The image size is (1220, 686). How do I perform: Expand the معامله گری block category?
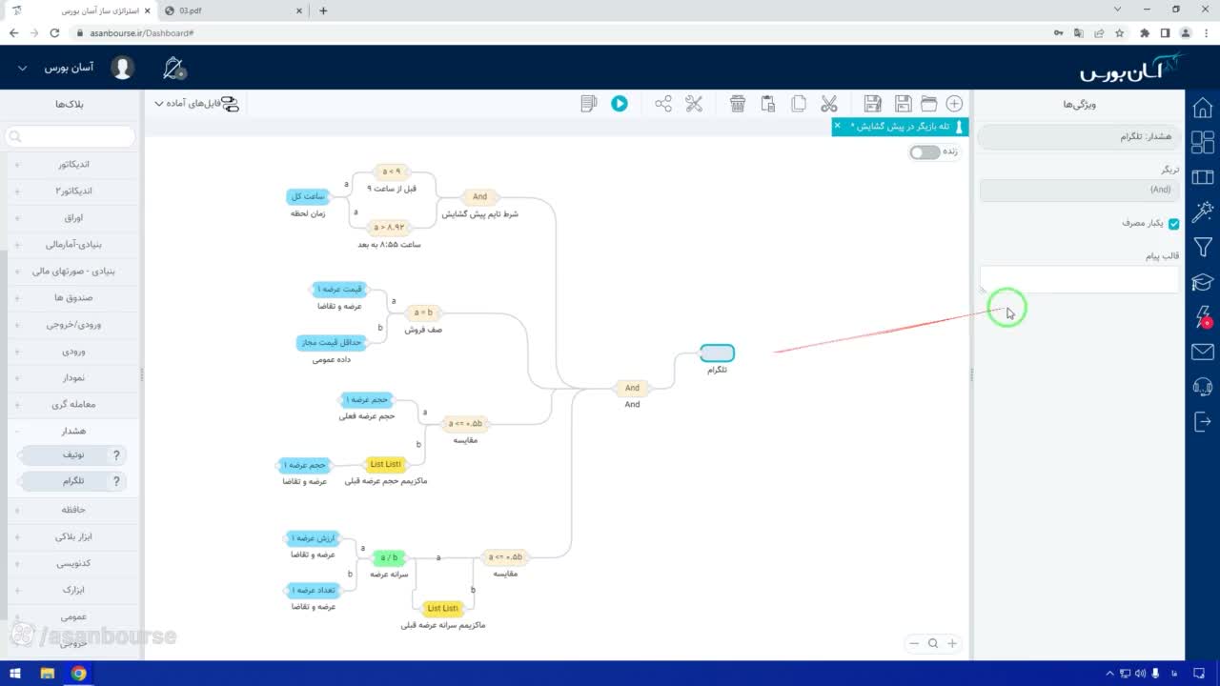tap(73, 404)
